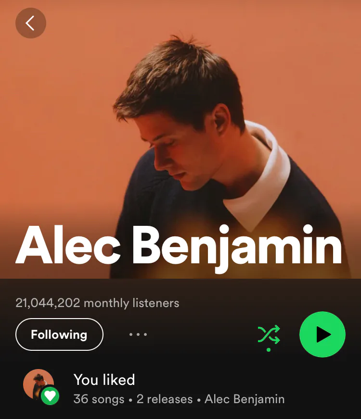Viewport: 361px width, 419px height.
Task: Open the "You liked" songs row title
Action: [x=104, y=380]
